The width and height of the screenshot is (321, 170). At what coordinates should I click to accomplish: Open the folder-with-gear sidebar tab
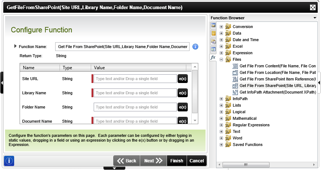213,41
